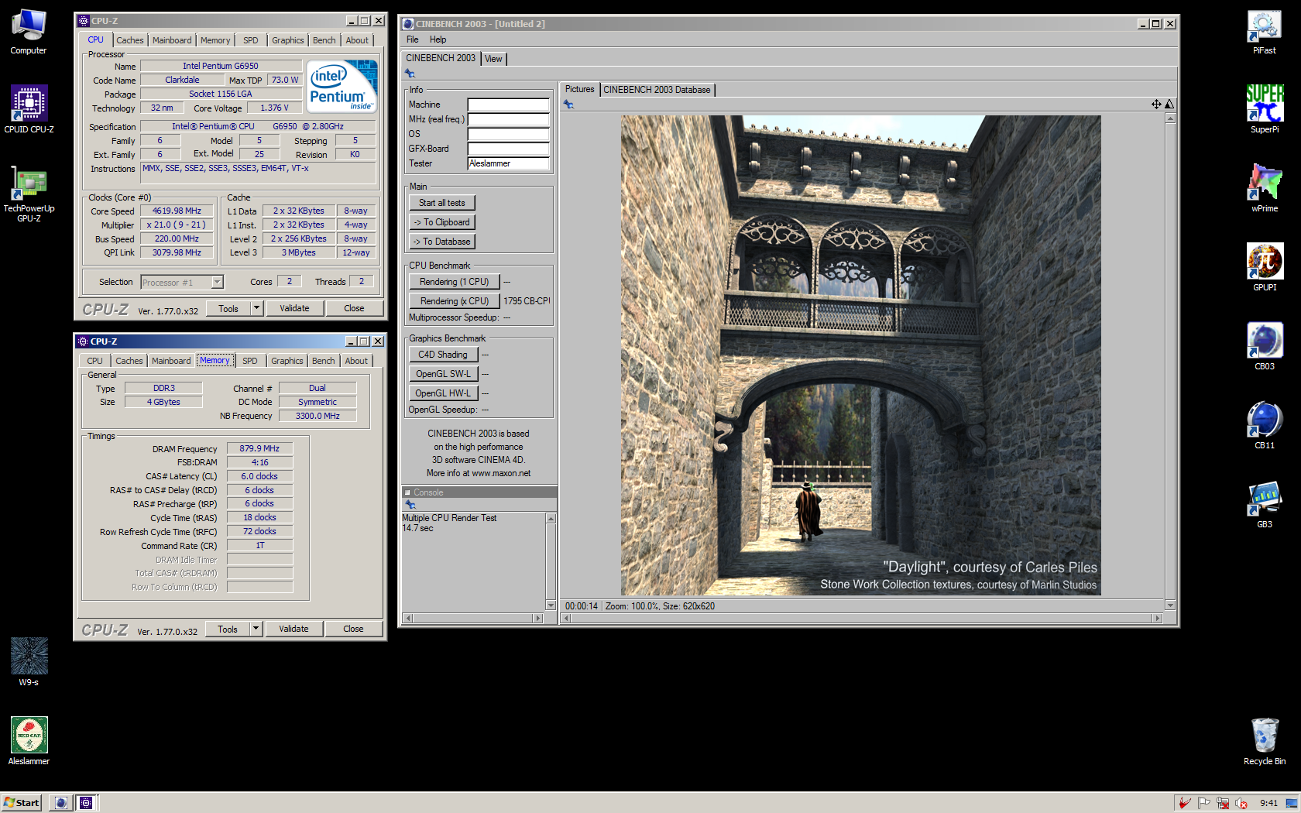Click the move crosshair icon above picture
1301x813 pixels.
[x=1156, y=104]
